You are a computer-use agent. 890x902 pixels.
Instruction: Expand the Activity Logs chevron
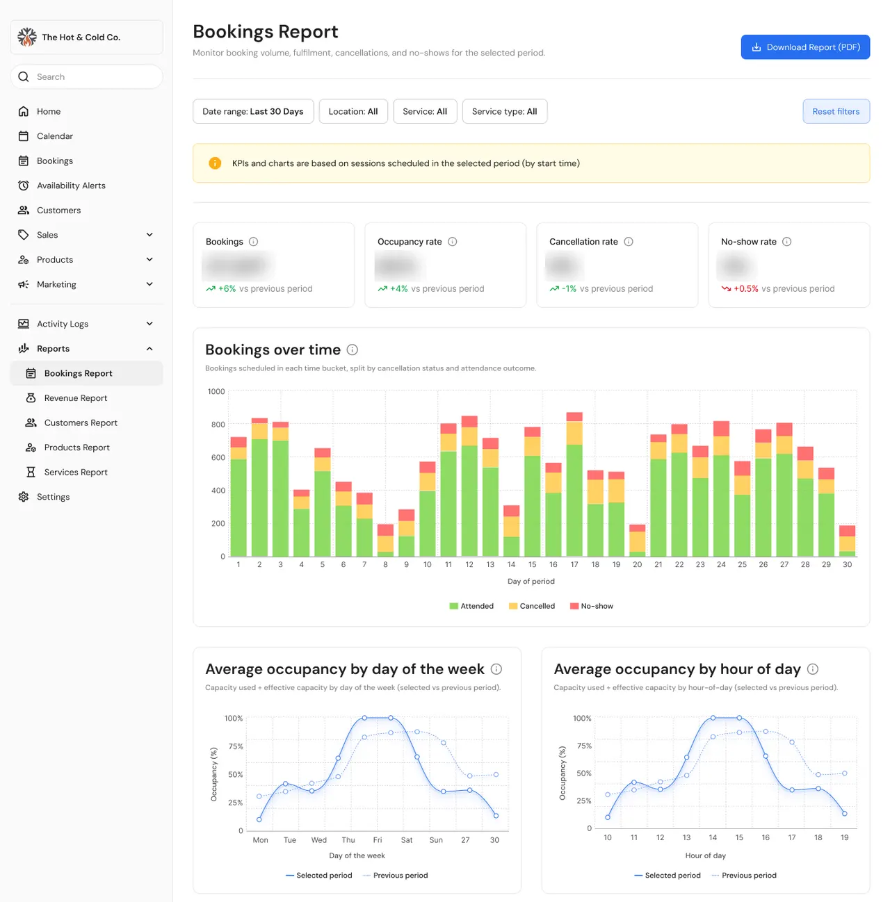(x=149, y=324)
